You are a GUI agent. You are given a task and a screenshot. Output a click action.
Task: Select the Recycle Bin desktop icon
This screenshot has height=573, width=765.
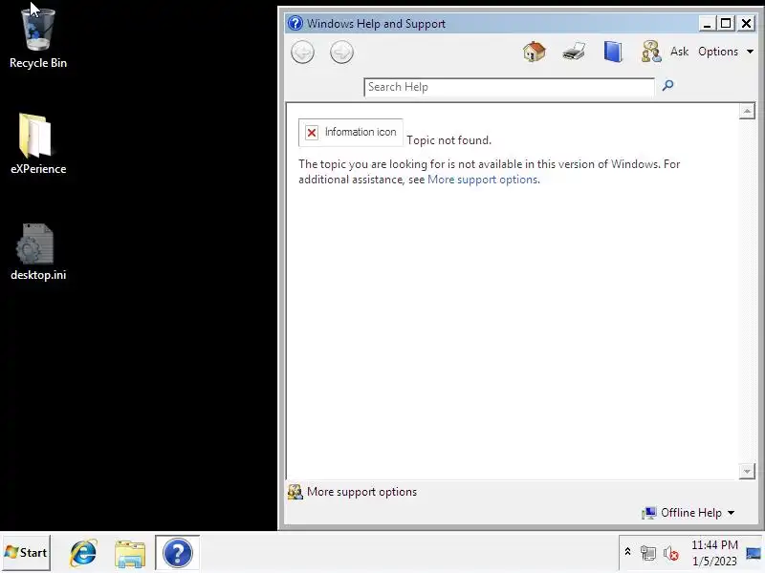38,38
